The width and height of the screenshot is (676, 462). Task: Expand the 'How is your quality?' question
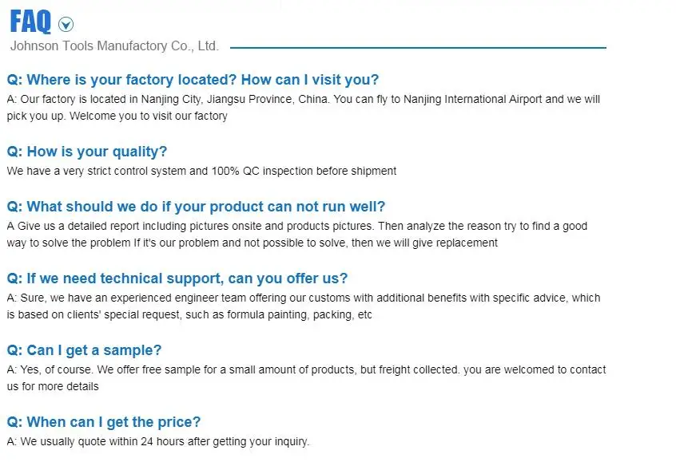[87, 152]
